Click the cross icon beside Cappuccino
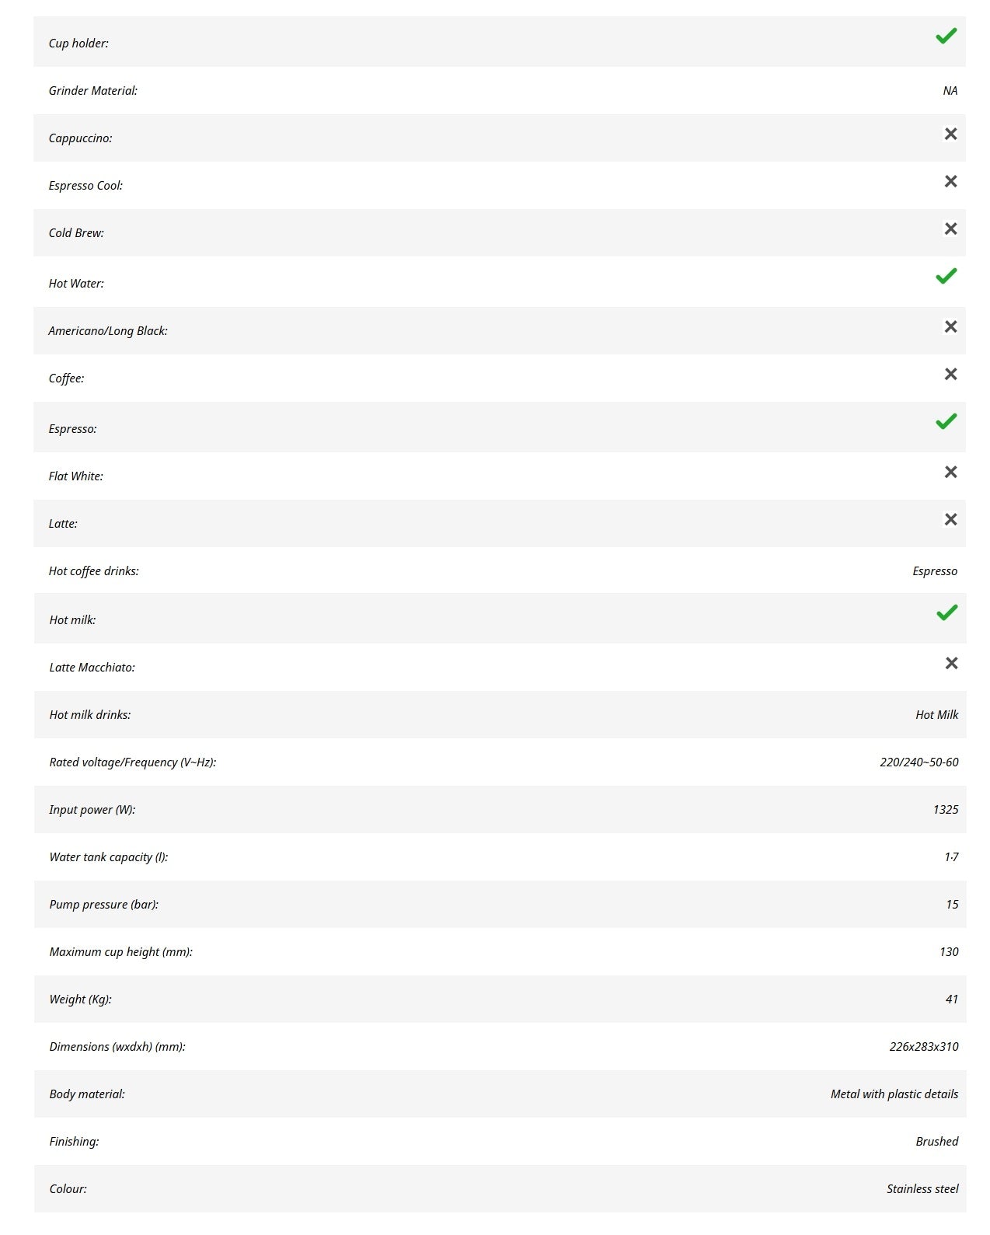990x1235 pixels. (x=950, y=134)
